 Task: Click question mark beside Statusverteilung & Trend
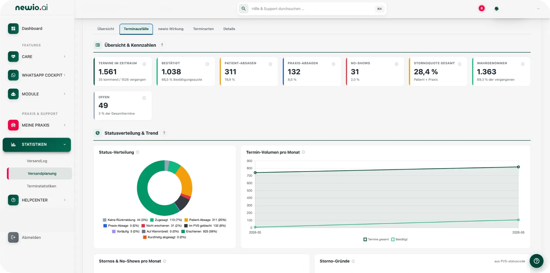pos(164,133)
